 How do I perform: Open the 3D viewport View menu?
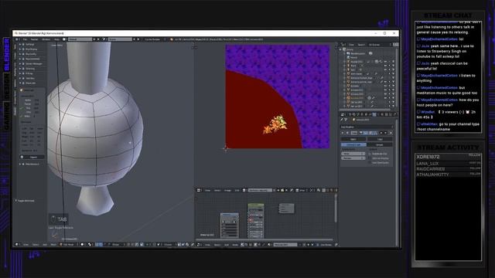[26, 244]
